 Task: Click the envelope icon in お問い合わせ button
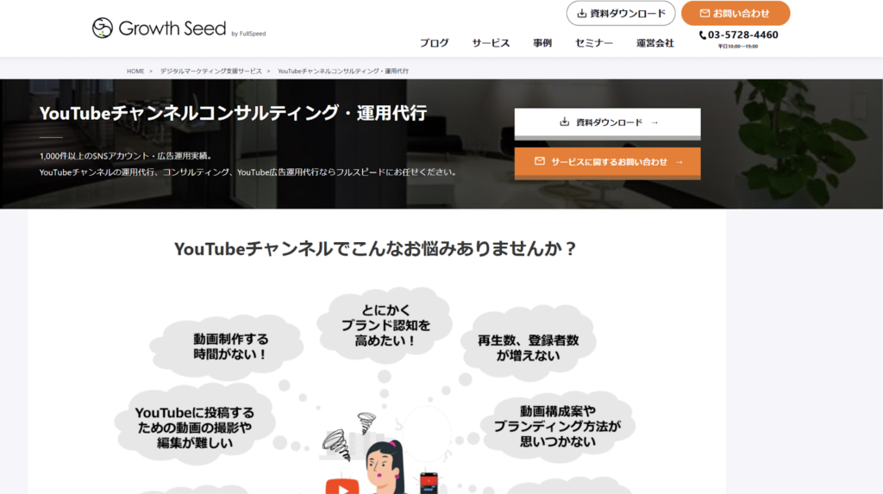coord(705,14)
